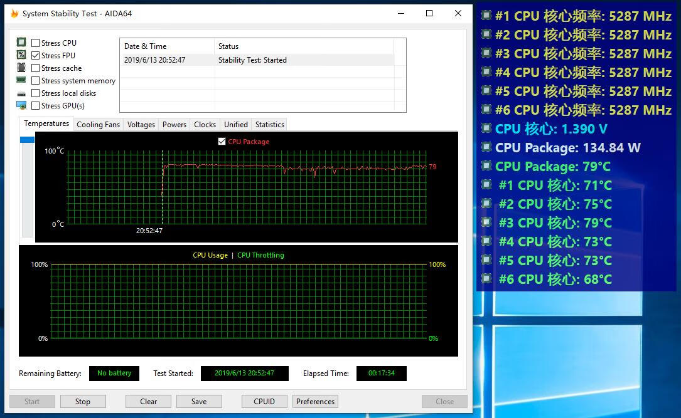Minimize the System Stability Test window
The image size is (681, 418).
click(x=401, y=13)
